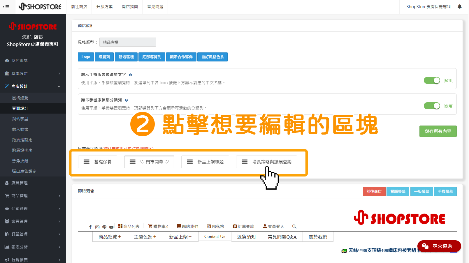469x263 pixels.
Task: Click red 前往商店 button in preview bar
Action: click(374, 191)
